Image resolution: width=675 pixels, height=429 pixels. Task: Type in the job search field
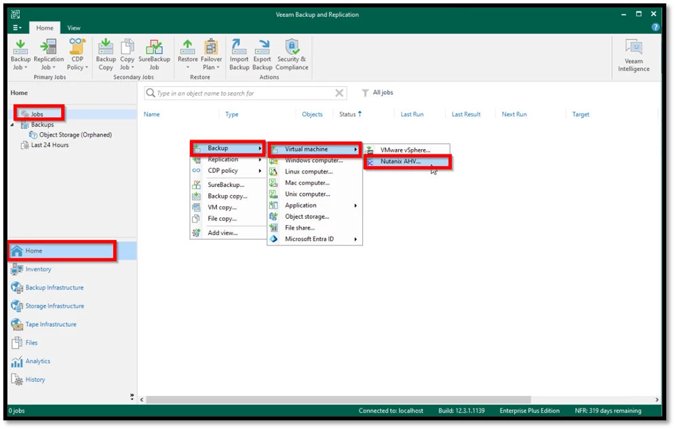click(x=245, y=93)
